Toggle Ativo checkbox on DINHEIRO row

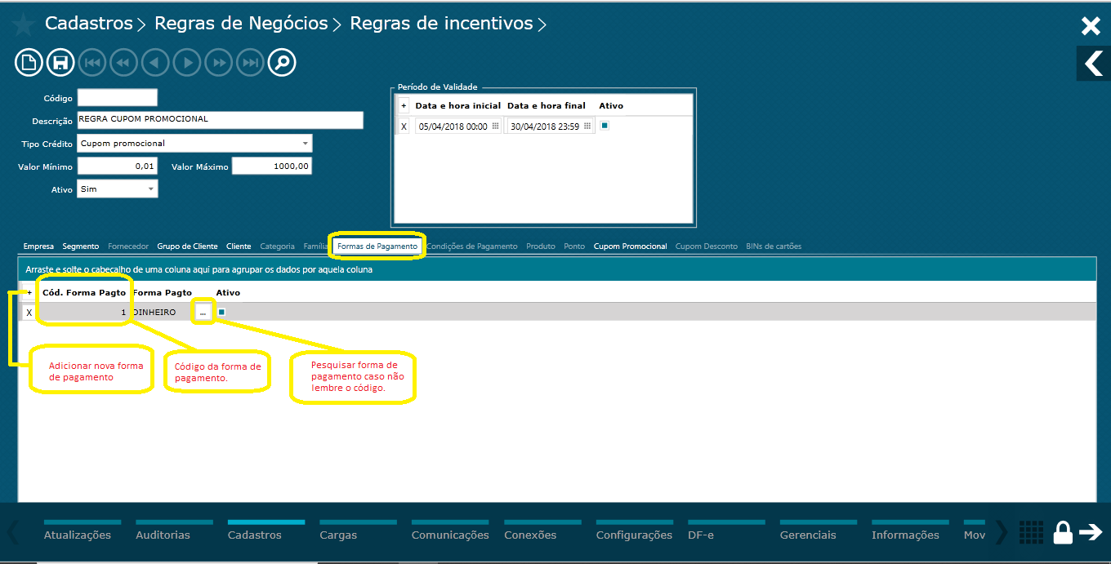pyautogui.click(x=221, y=311)
